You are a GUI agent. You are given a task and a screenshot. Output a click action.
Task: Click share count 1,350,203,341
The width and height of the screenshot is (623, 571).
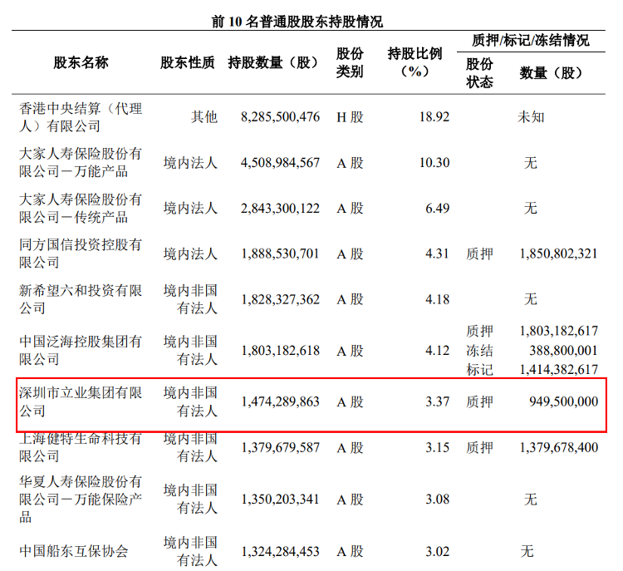coord(280,499)
